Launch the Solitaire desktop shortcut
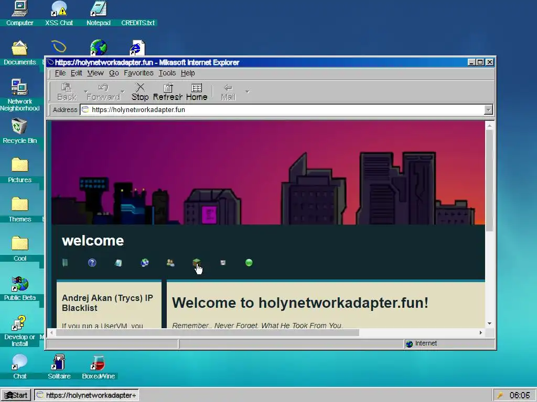537x402 pixels. 59,367
